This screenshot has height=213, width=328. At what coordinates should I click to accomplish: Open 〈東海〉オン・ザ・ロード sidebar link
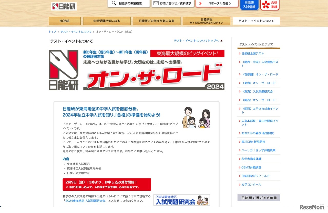[x=259, y=83]
